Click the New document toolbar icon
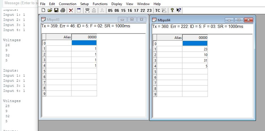Viewport: 265px width, 131px height. 43,10
